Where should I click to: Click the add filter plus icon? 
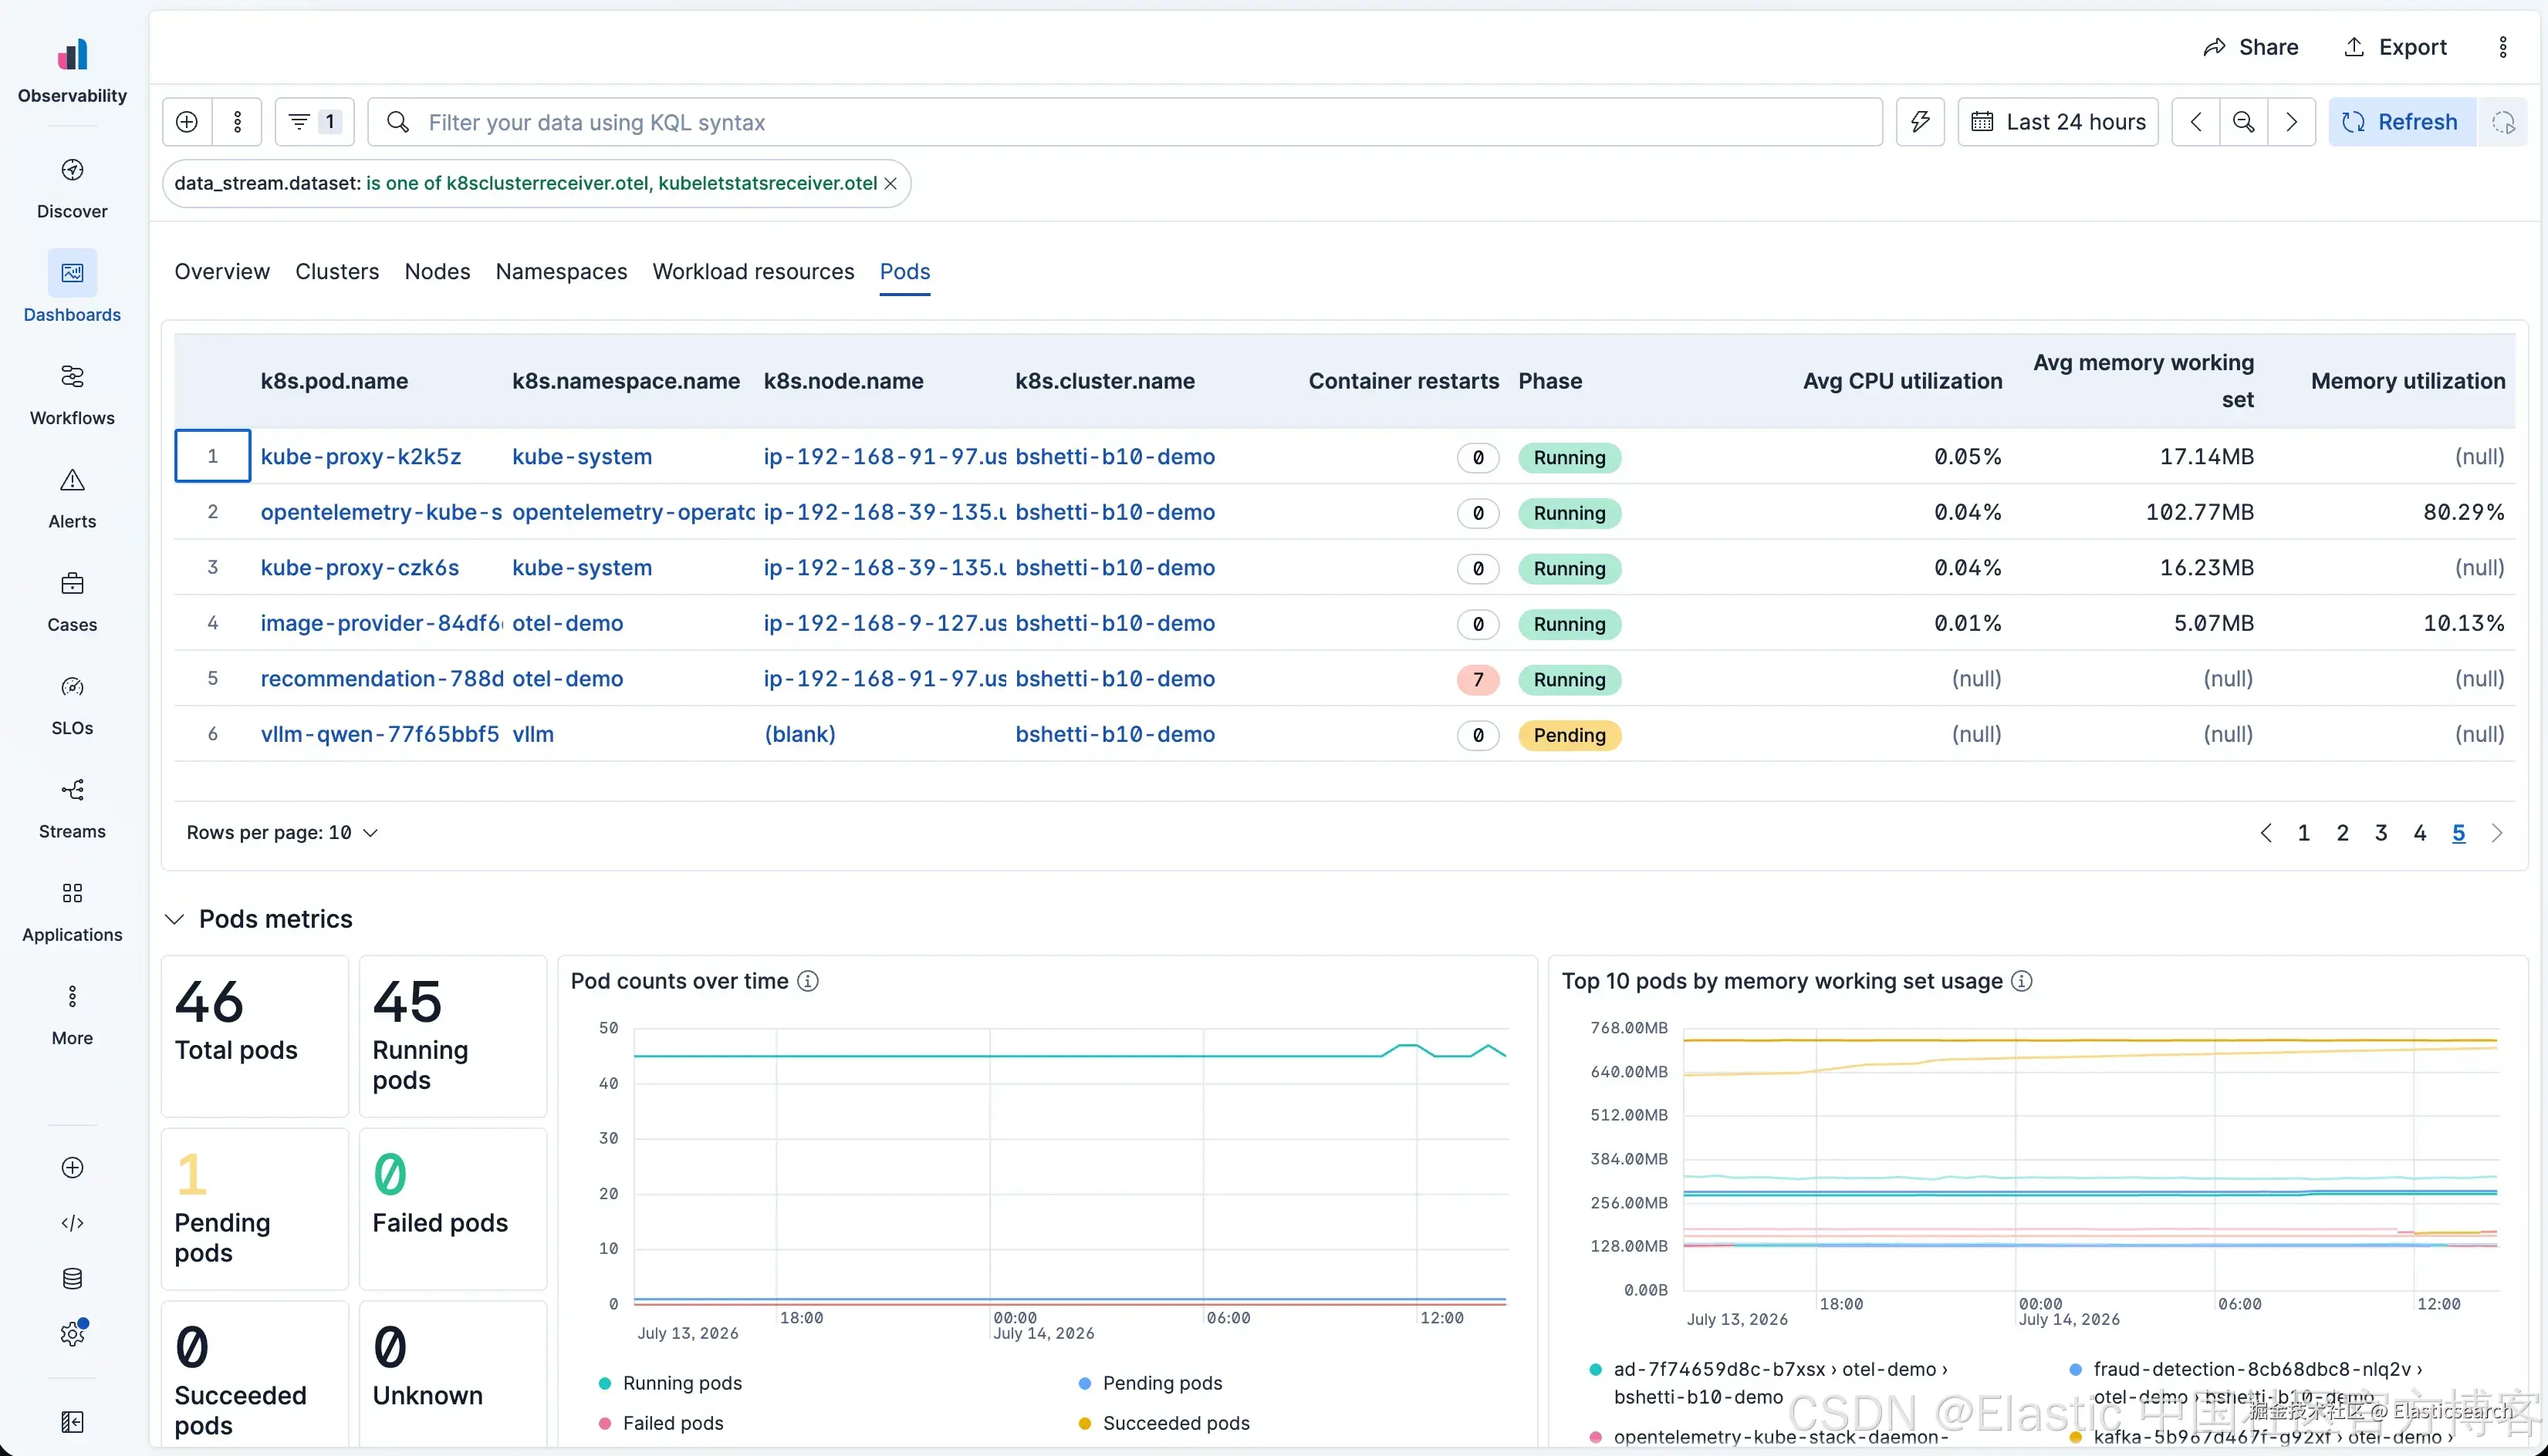click(187, 122)
